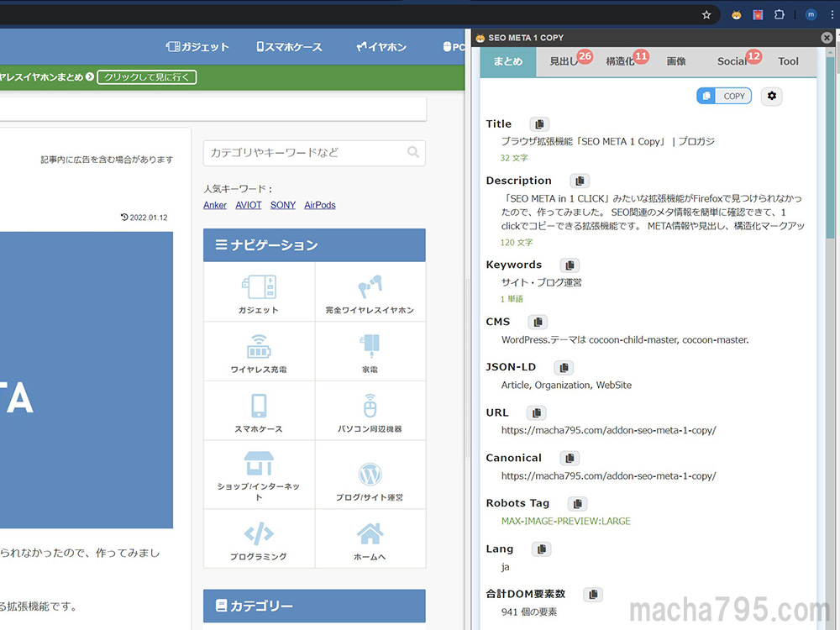
Task: Click the Robots Tag copy icon
Action: (578, 503)
